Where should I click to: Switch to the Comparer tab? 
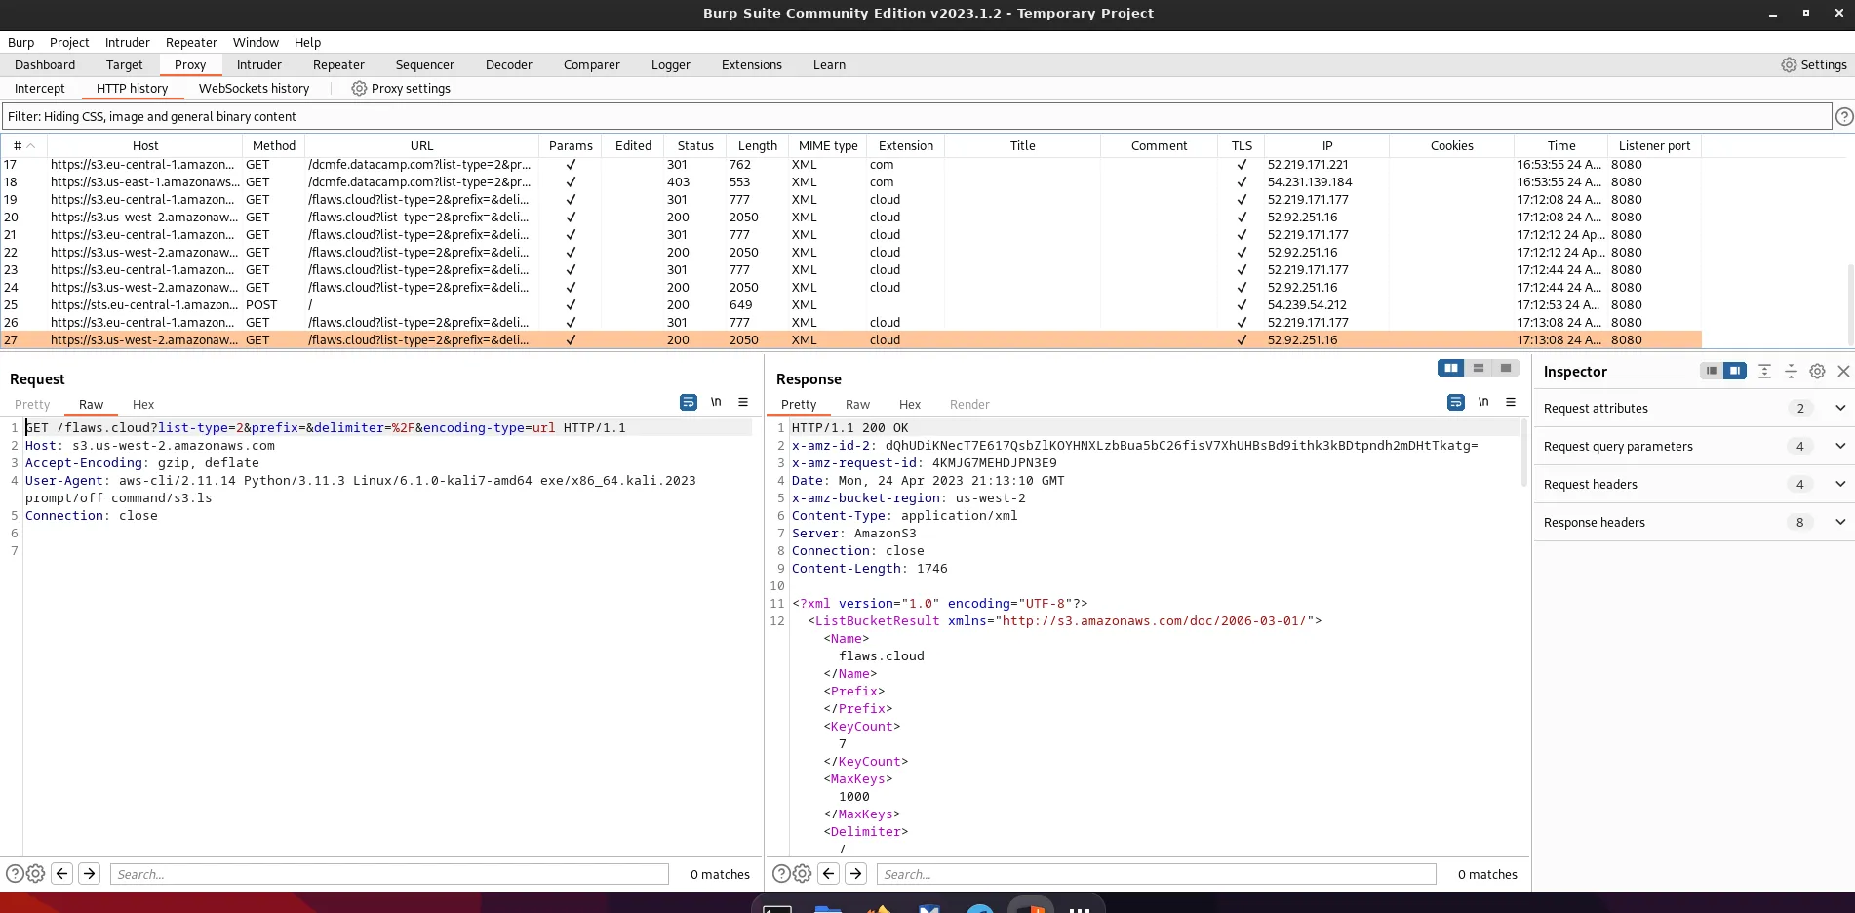(x=591, y=64)
